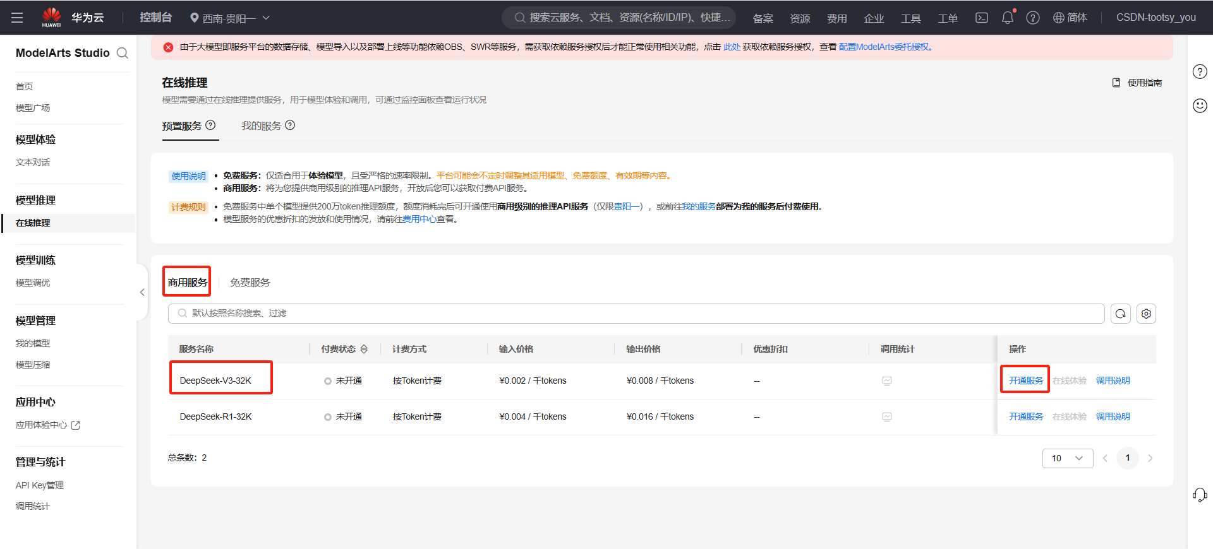
Task: Open 文本对话 in the sidebar
Action: (x=33, y=162)
